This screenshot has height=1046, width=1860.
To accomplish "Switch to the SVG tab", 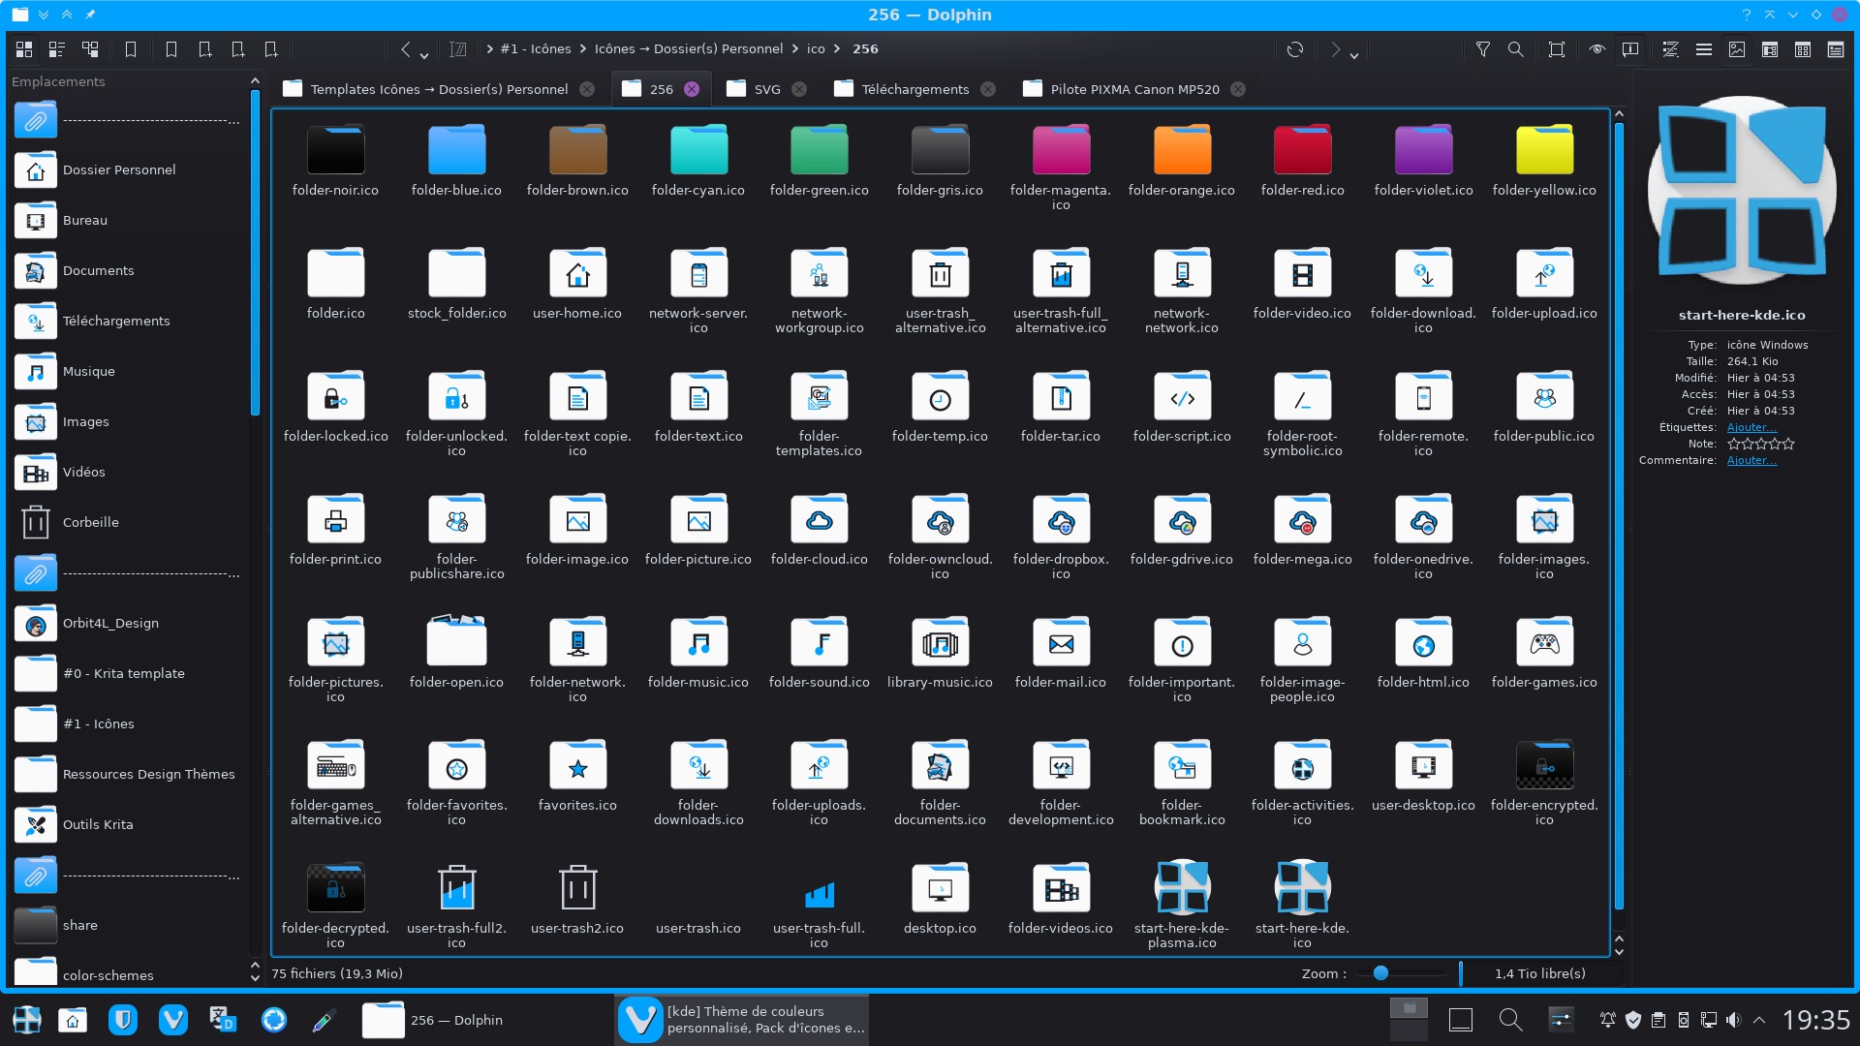I will pyautogui.click(x=766, y=89).
